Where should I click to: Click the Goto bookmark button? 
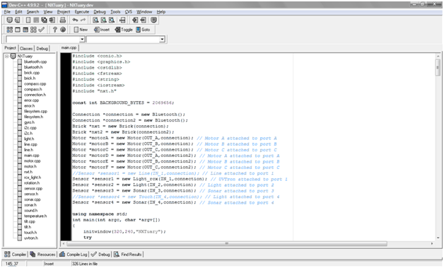pos(143,30)
